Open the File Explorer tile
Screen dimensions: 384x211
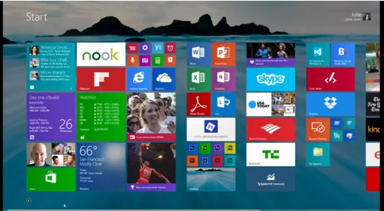[x=318, y=155]
